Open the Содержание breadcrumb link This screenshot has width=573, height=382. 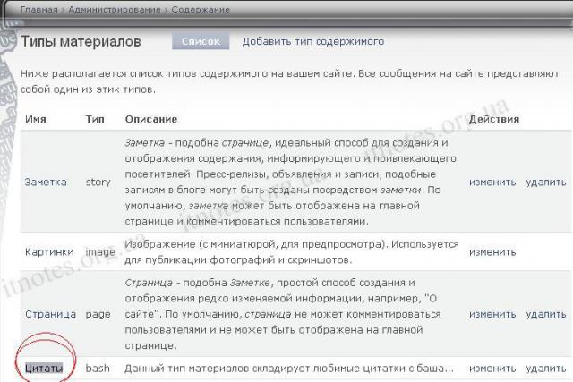tap(201, 10)
